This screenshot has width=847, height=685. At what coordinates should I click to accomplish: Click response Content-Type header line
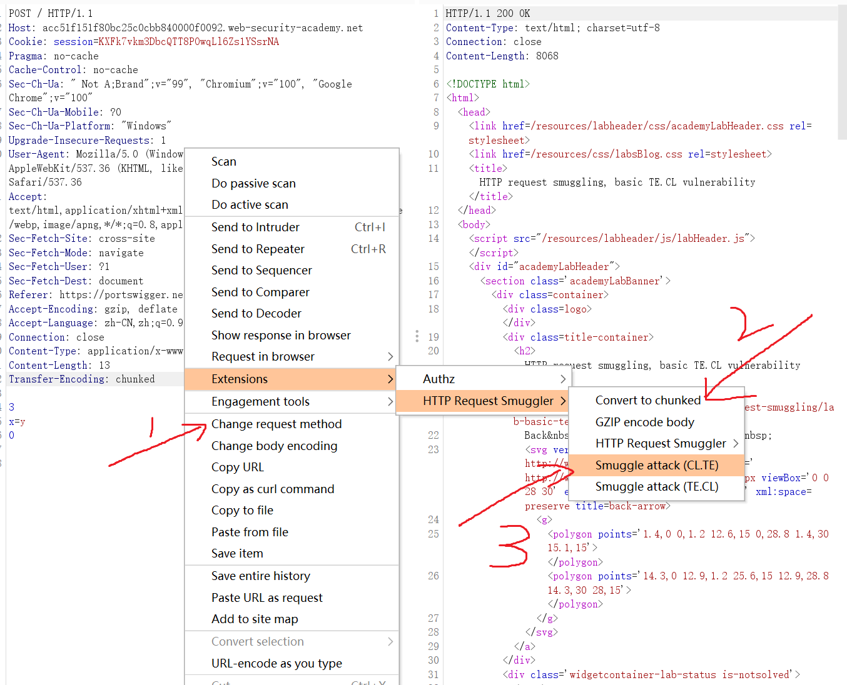pyautogui.click(x=553, y=27)
